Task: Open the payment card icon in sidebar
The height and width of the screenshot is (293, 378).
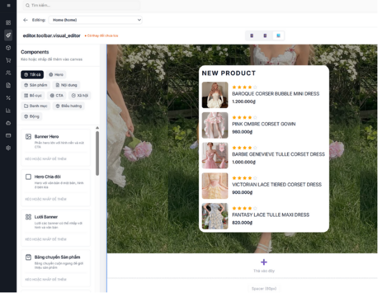Action: (x=8, y=136)
